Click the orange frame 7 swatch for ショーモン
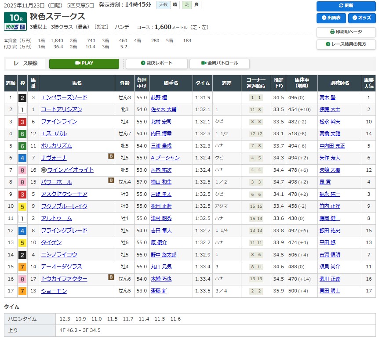 pyautogui.click(x=22, y=291)
